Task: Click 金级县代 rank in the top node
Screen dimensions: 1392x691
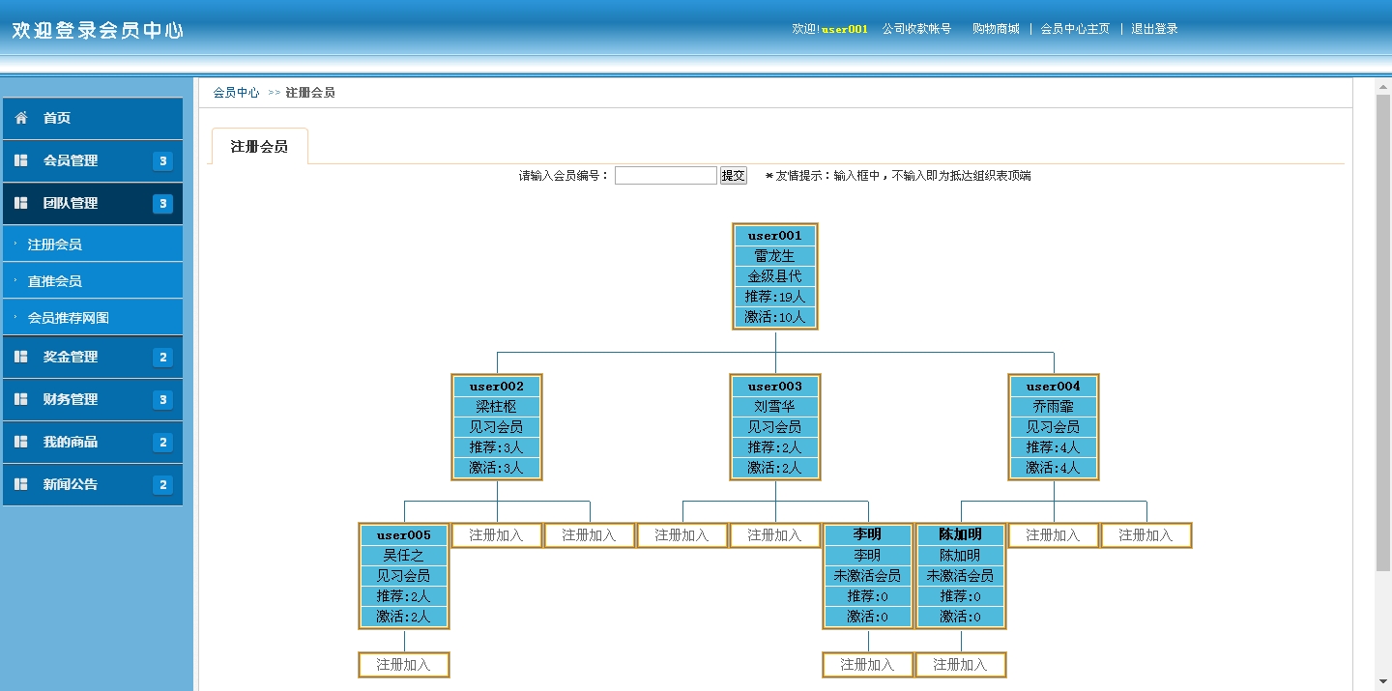Action: coord(775,276)
